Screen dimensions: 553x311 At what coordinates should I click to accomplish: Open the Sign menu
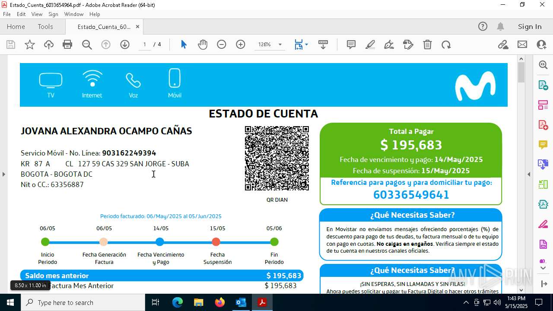coord(53,14)
